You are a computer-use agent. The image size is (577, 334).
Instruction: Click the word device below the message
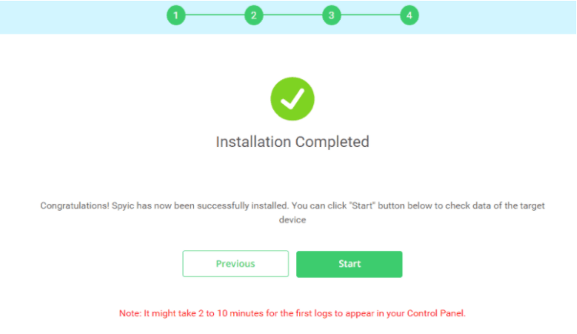[292, 220]
